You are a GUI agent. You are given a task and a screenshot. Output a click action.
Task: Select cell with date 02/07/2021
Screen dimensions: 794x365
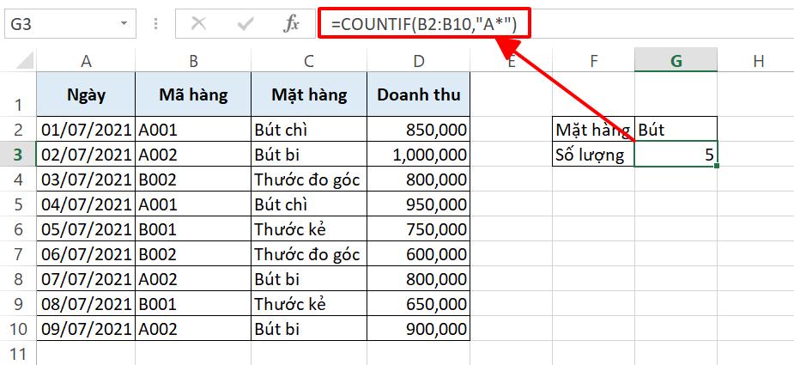click(x=86, y=154)
